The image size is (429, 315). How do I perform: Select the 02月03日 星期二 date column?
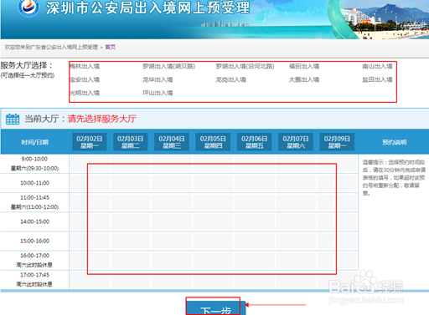(x=131, y=142)
